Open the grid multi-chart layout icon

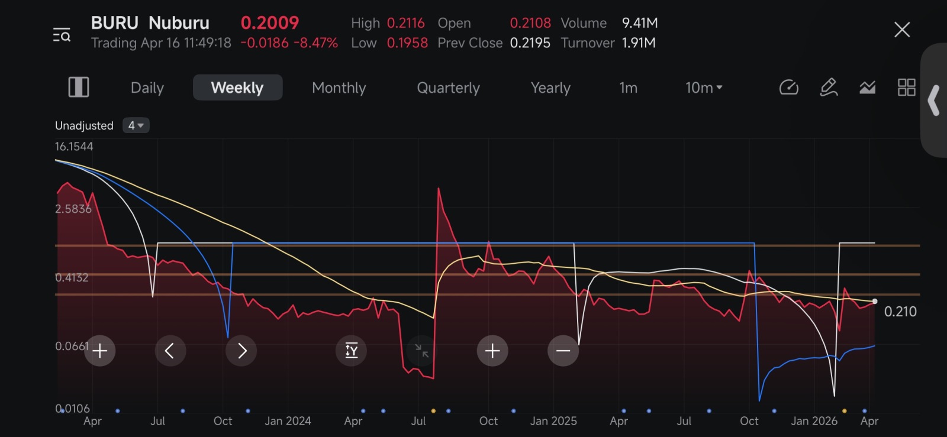pos(906,88)
